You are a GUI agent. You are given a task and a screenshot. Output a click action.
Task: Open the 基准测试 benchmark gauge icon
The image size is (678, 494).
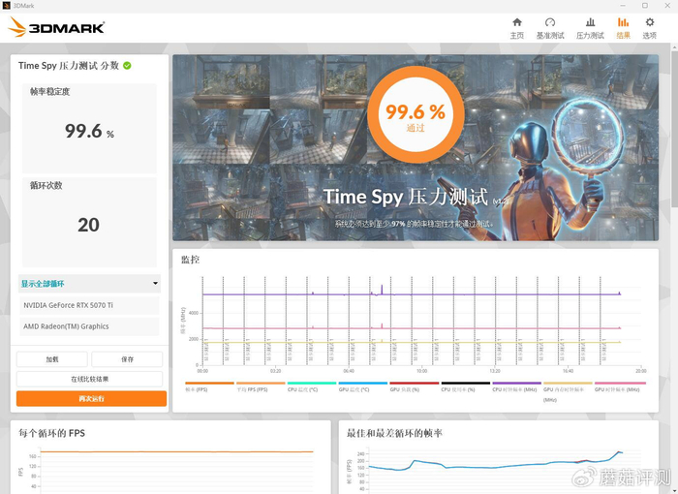[x=550, y=22]
